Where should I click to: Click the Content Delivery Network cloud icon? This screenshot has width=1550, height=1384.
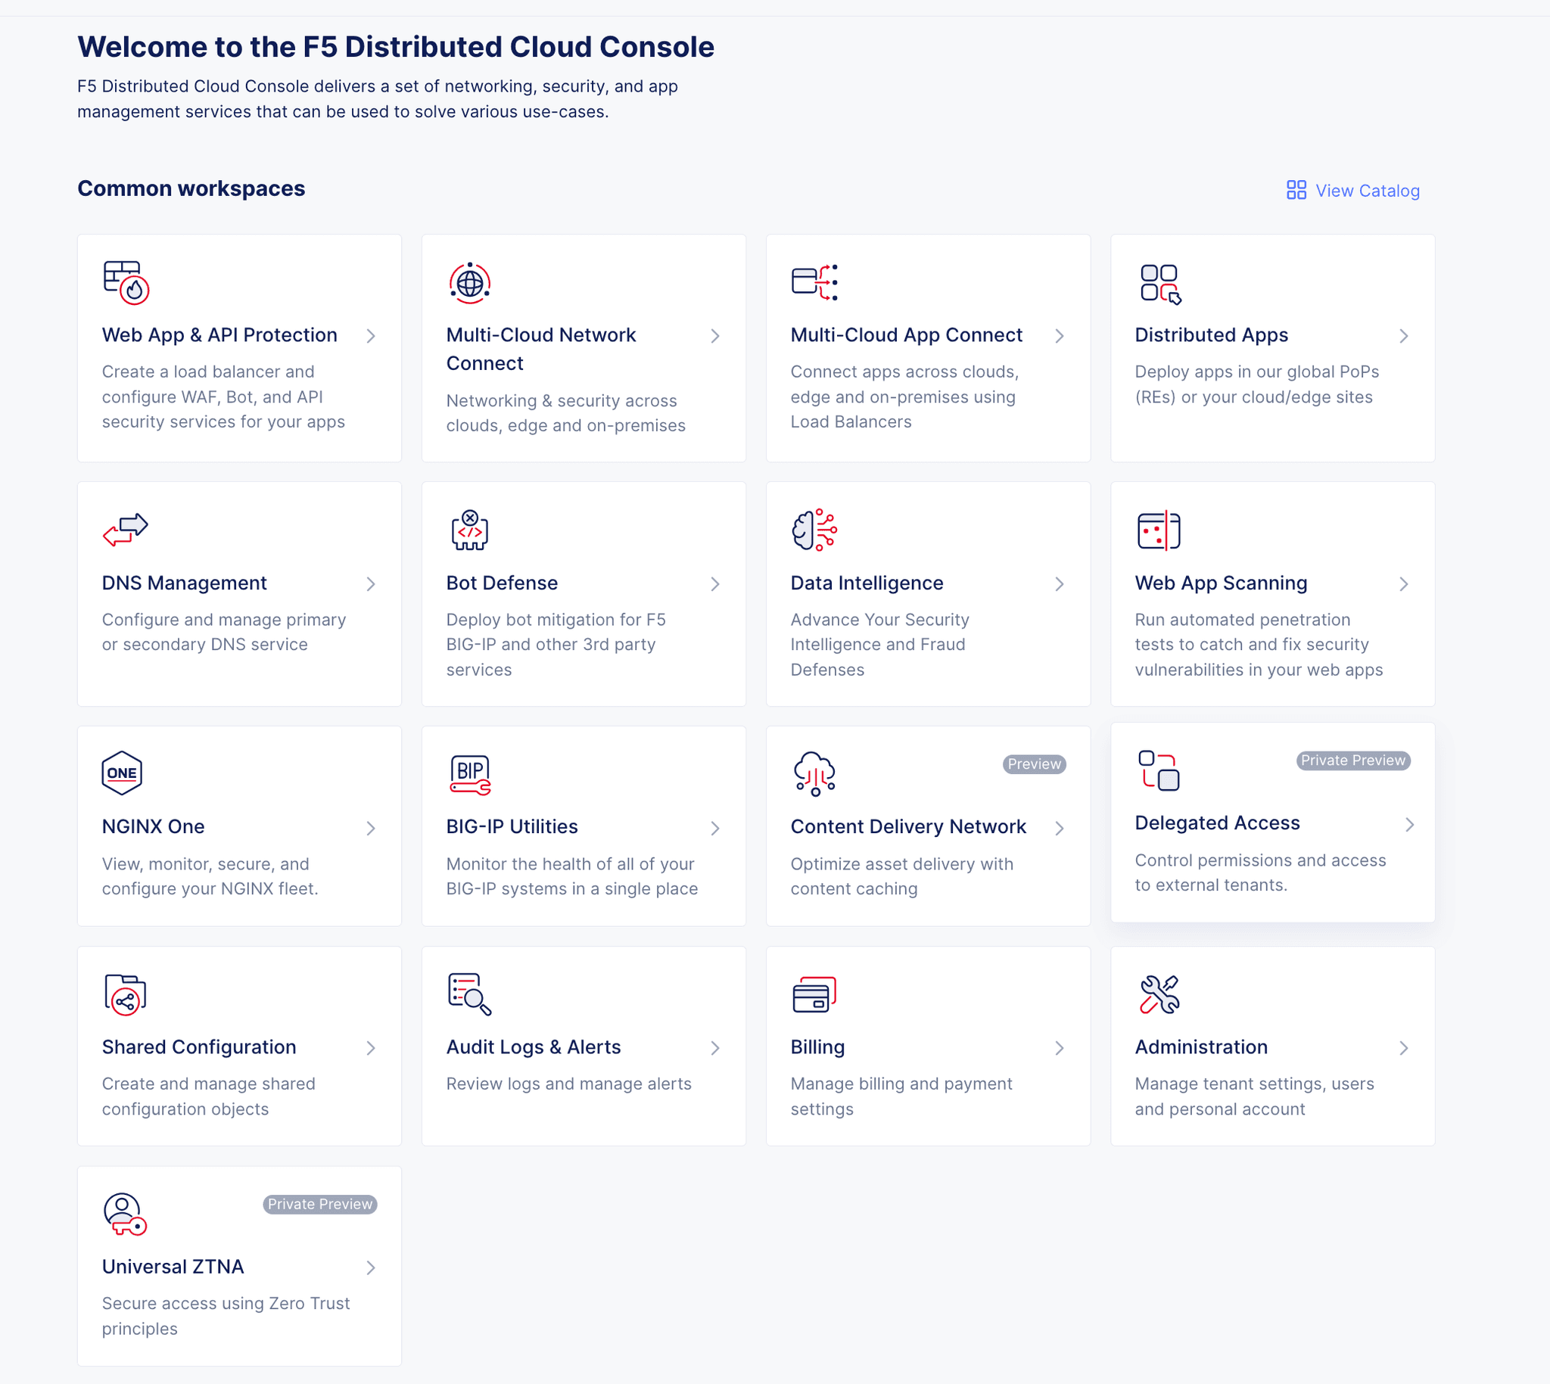814,773
